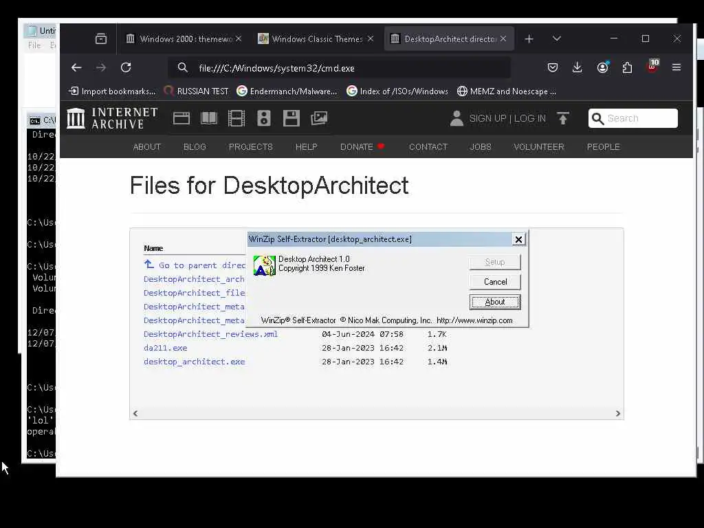The height and width of the screenshot is (528, 704).
Task: Open the Texts book icon
Action: click(x=209, y=118)
